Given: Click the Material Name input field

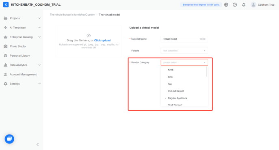Looking at the screenshot, I should [184, 39].
